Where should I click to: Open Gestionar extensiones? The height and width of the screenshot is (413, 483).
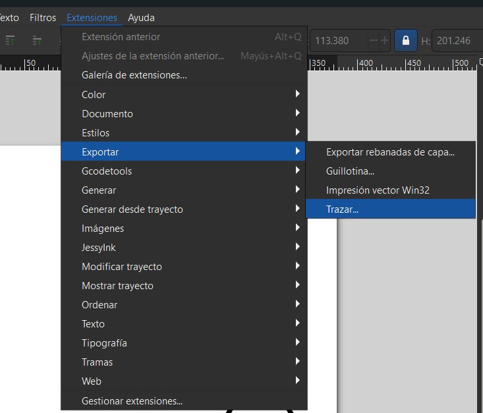(184, 400)
